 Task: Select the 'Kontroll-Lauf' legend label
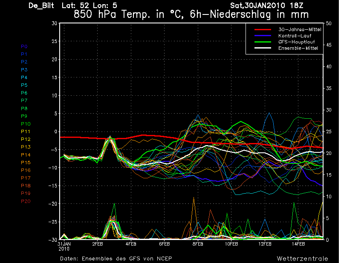pyautogui.click(x=295, y=36)
